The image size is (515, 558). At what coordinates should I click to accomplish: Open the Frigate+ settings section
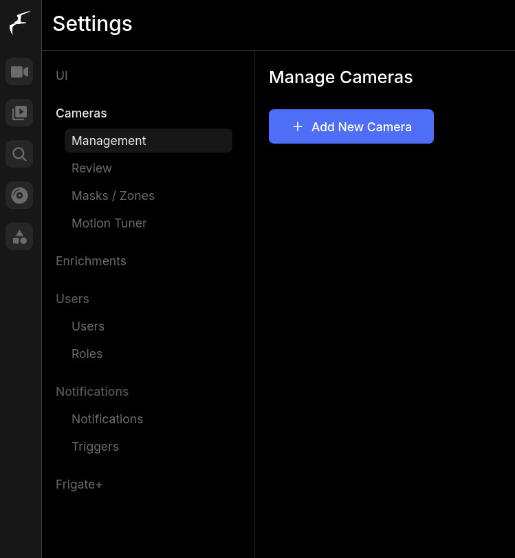[x=79, y=484]
